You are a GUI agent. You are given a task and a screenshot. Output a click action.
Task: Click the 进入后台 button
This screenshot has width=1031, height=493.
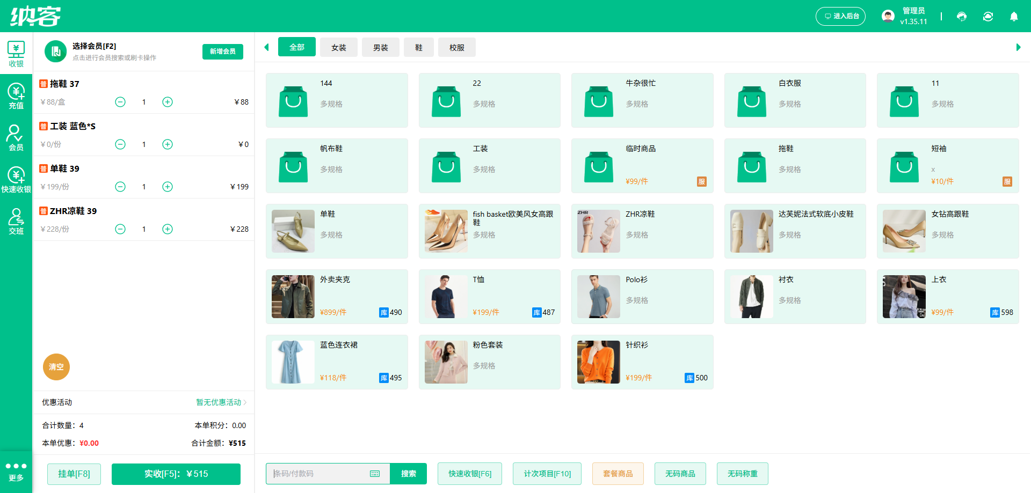pos(840,16)
